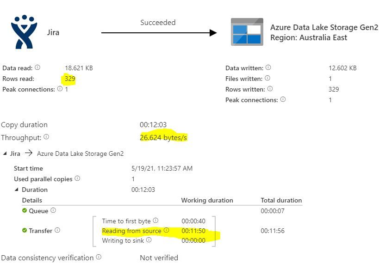Select the Time to first byte value 00:00:40
Viewport: 379px width, 270px height.
pyautogui.click(x=193, y=221)
